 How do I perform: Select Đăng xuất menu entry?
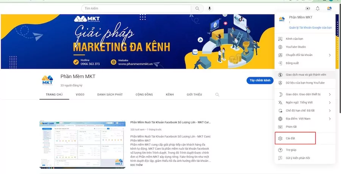[305, 63]
